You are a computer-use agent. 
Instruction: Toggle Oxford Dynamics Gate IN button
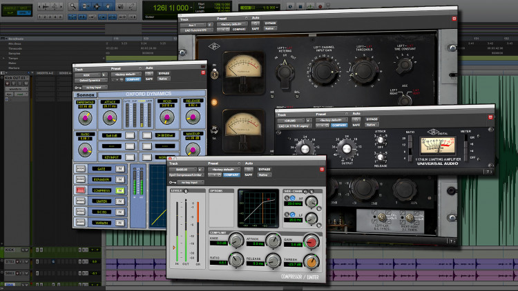120,169
